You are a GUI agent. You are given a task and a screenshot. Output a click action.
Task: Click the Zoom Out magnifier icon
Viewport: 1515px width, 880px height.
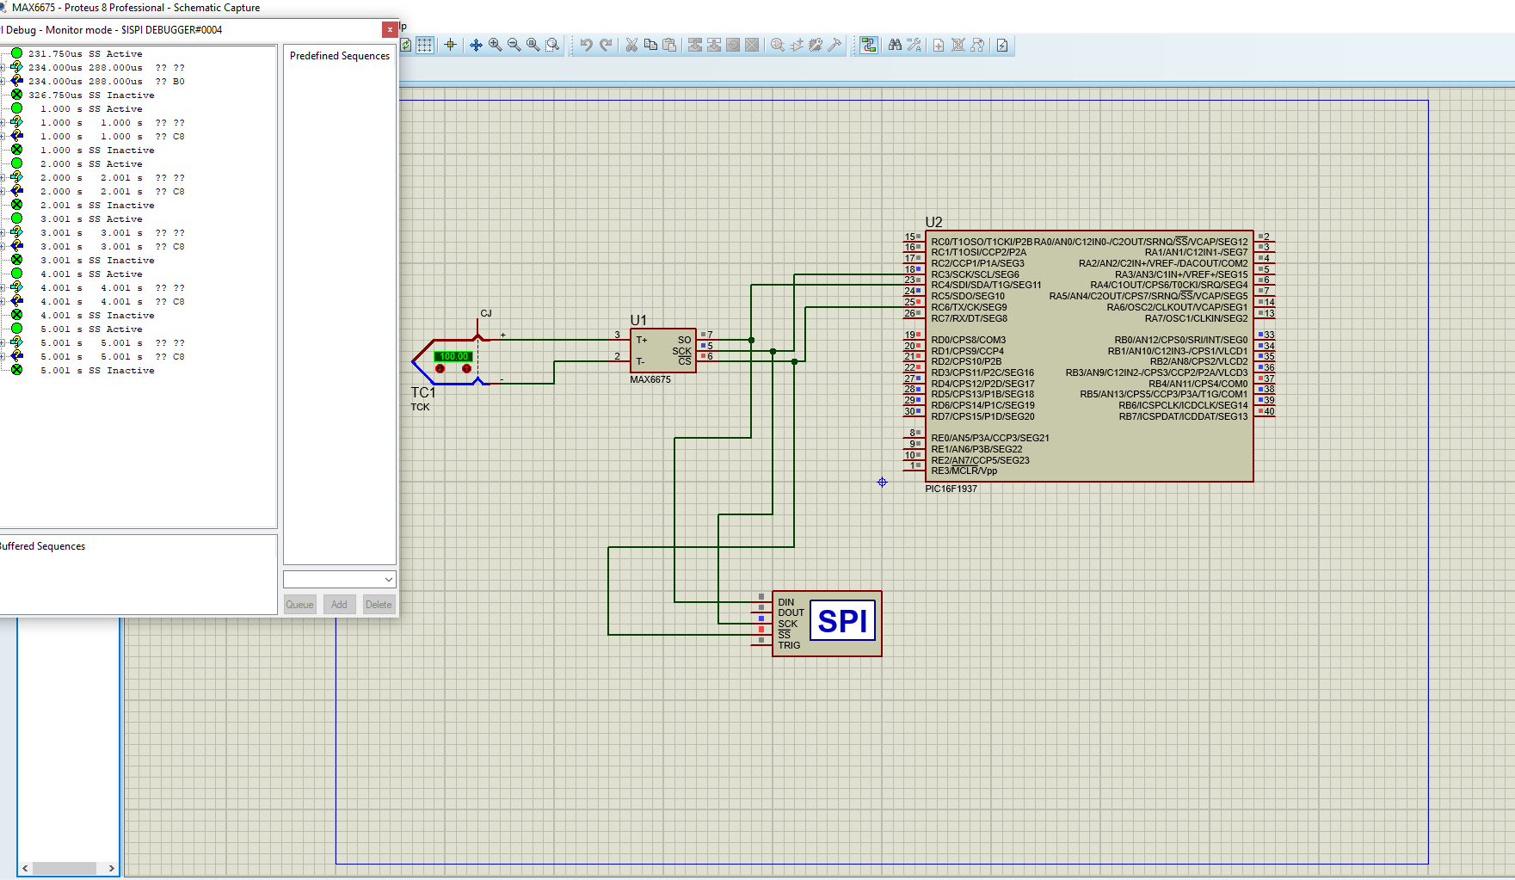514,45
